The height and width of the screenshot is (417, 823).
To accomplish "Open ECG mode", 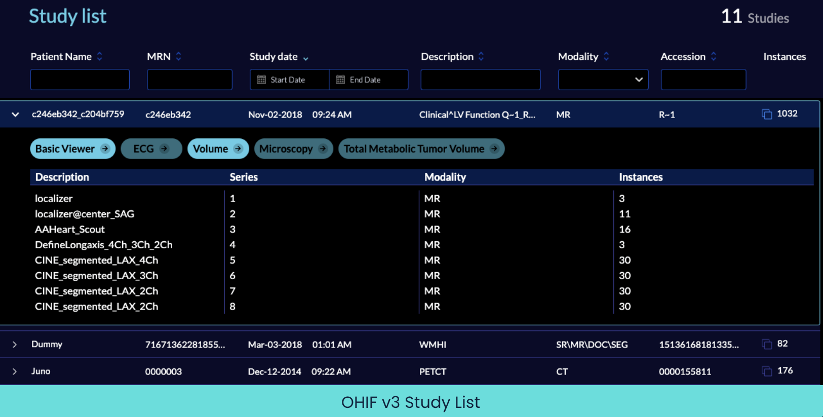I will click(151, 148).
